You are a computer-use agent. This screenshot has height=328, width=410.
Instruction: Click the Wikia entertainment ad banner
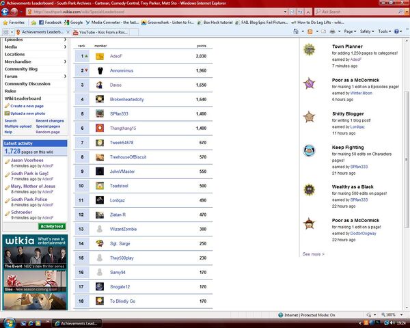tap(35, 272)
